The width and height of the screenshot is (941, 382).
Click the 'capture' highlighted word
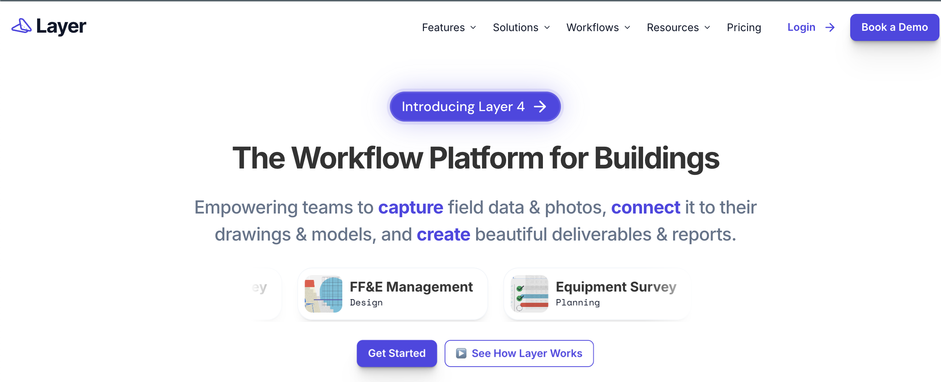point(410,208)
